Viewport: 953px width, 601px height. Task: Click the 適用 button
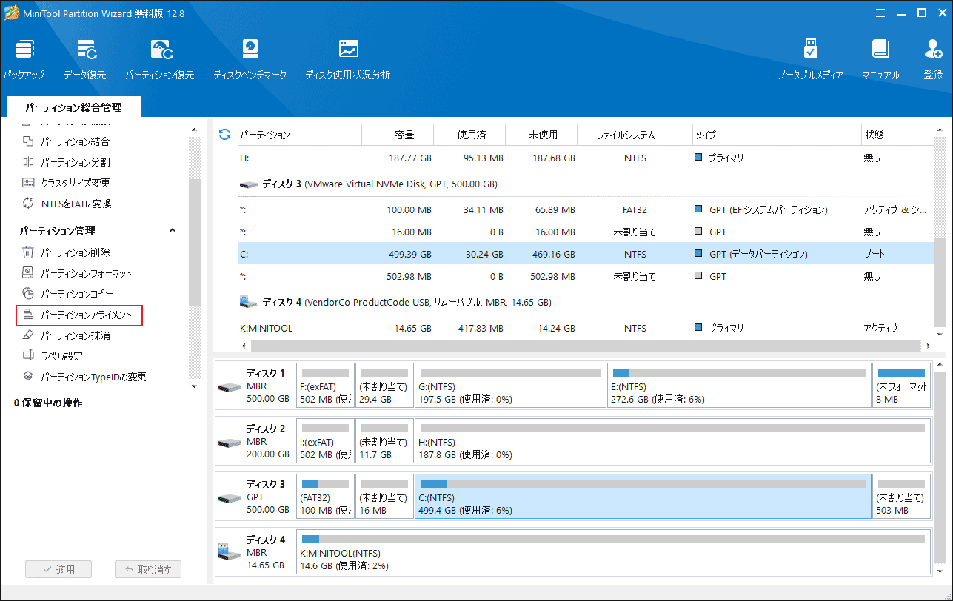[58, 569]
